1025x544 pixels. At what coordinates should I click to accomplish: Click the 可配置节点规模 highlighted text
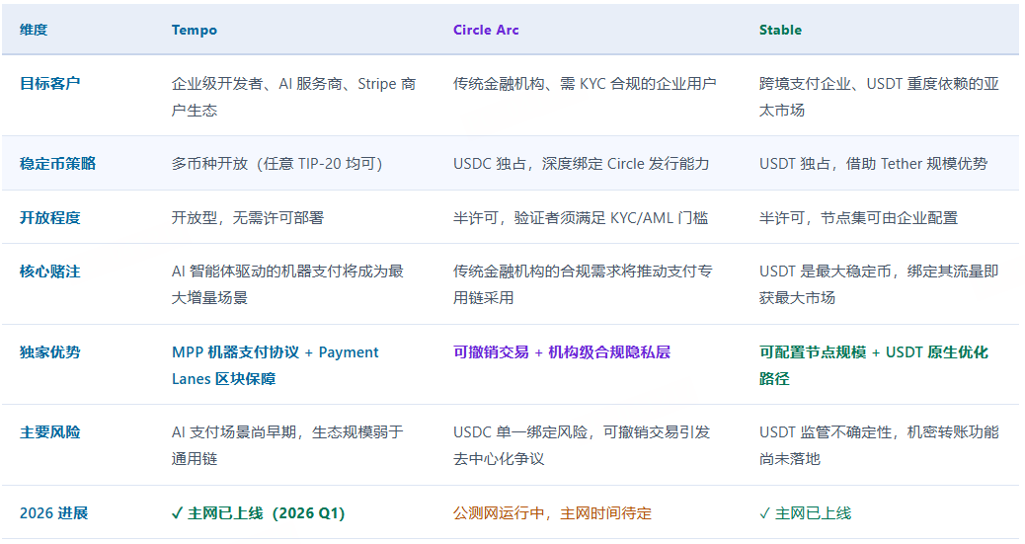(812, 352)
